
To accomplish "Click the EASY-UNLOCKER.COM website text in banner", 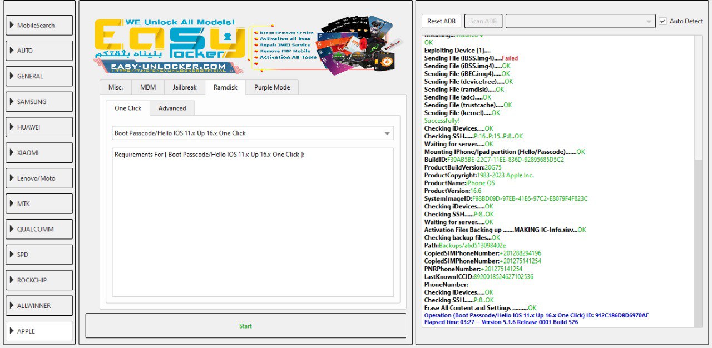I will pyautogui.click(x=168, y=67).
